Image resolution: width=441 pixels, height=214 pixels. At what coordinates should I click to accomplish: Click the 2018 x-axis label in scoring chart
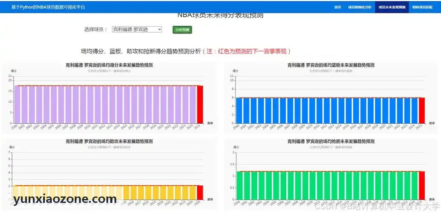(146, 127)
